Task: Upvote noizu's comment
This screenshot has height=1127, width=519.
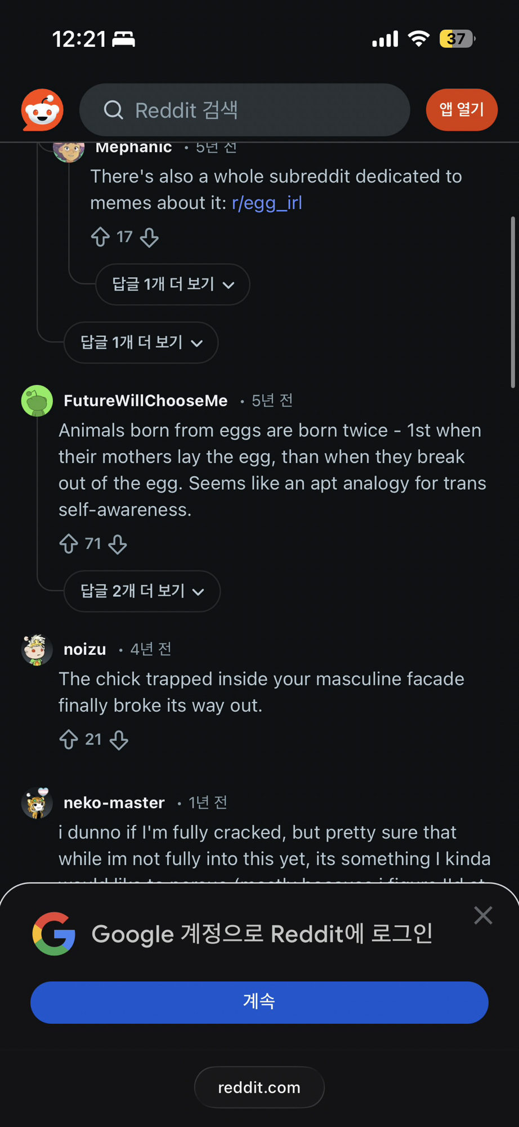Action: [69, 739]
